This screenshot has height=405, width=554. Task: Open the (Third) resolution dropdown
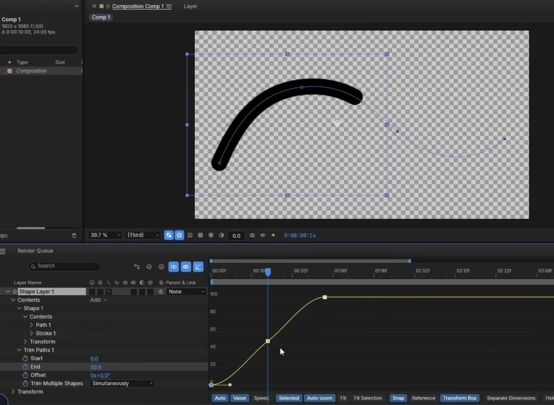click(143, 235)
